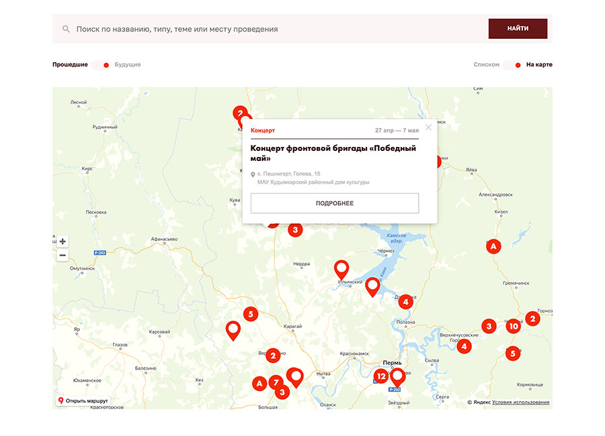Toggle the Списком/На карте view switch
The height and width of the screenshot is (436, 605).
point(513,65)
